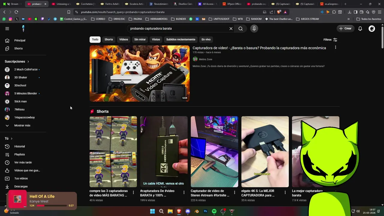Open the HDMI Video Capture video thumbnail
Screen dimensions: 384x216
click(x=139, y=73)
